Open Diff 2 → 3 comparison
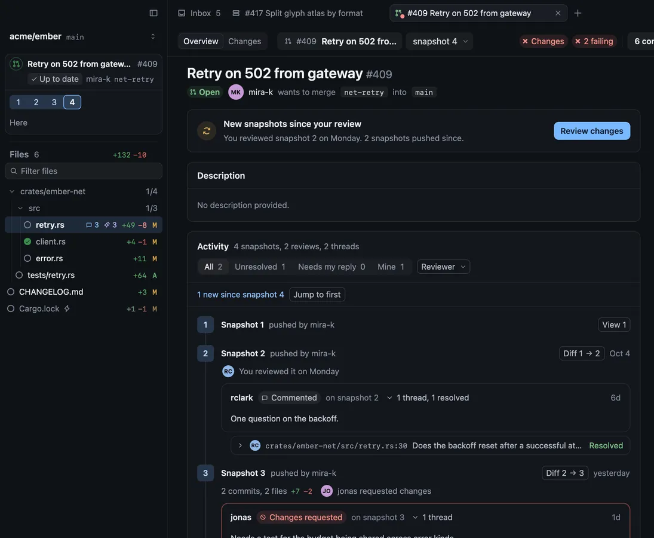This screenshot has height=538, width=654. 564,473
